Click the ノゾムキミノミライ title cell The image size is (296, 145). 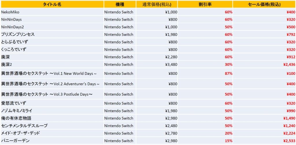[x=52, y=111]
